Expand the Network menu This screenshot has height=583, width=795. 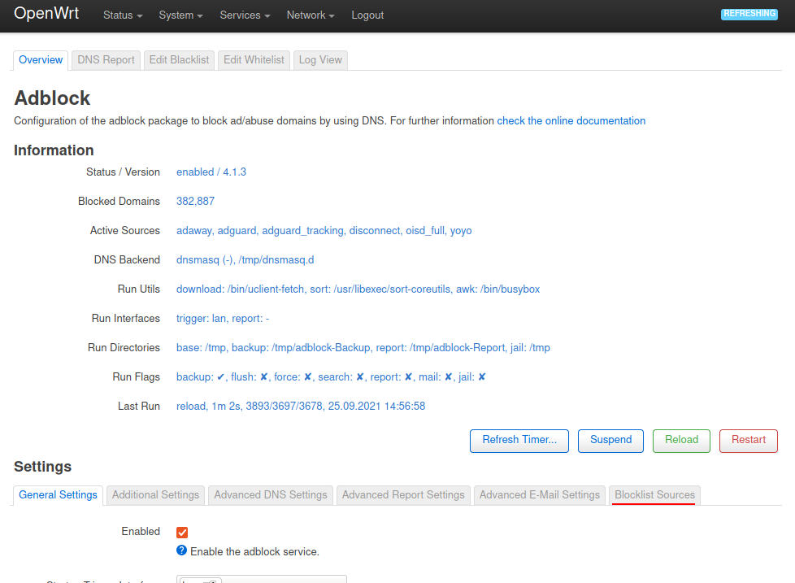pos(311,15)
